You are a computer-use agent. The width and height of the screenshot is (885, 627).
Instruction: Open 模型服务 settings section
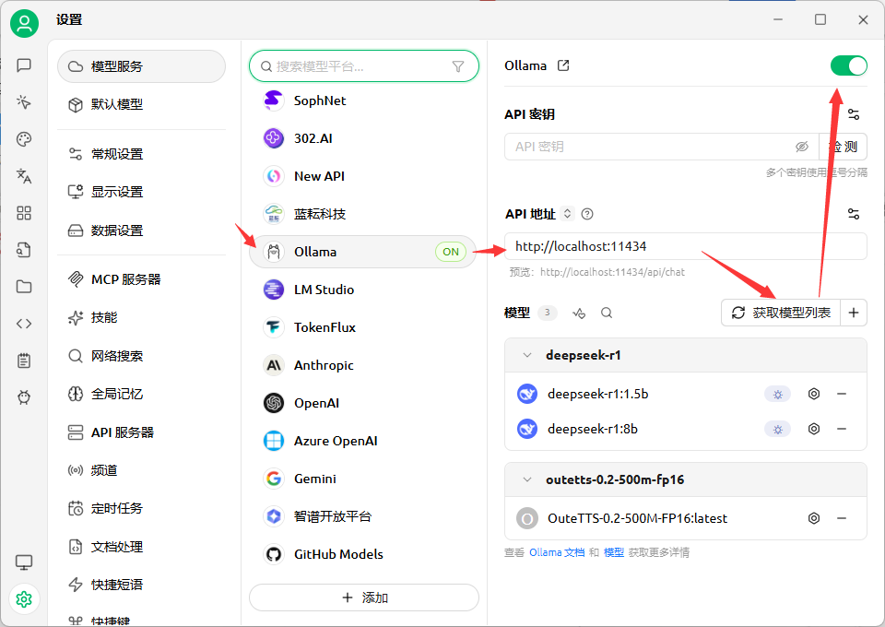tap(142, 66)
